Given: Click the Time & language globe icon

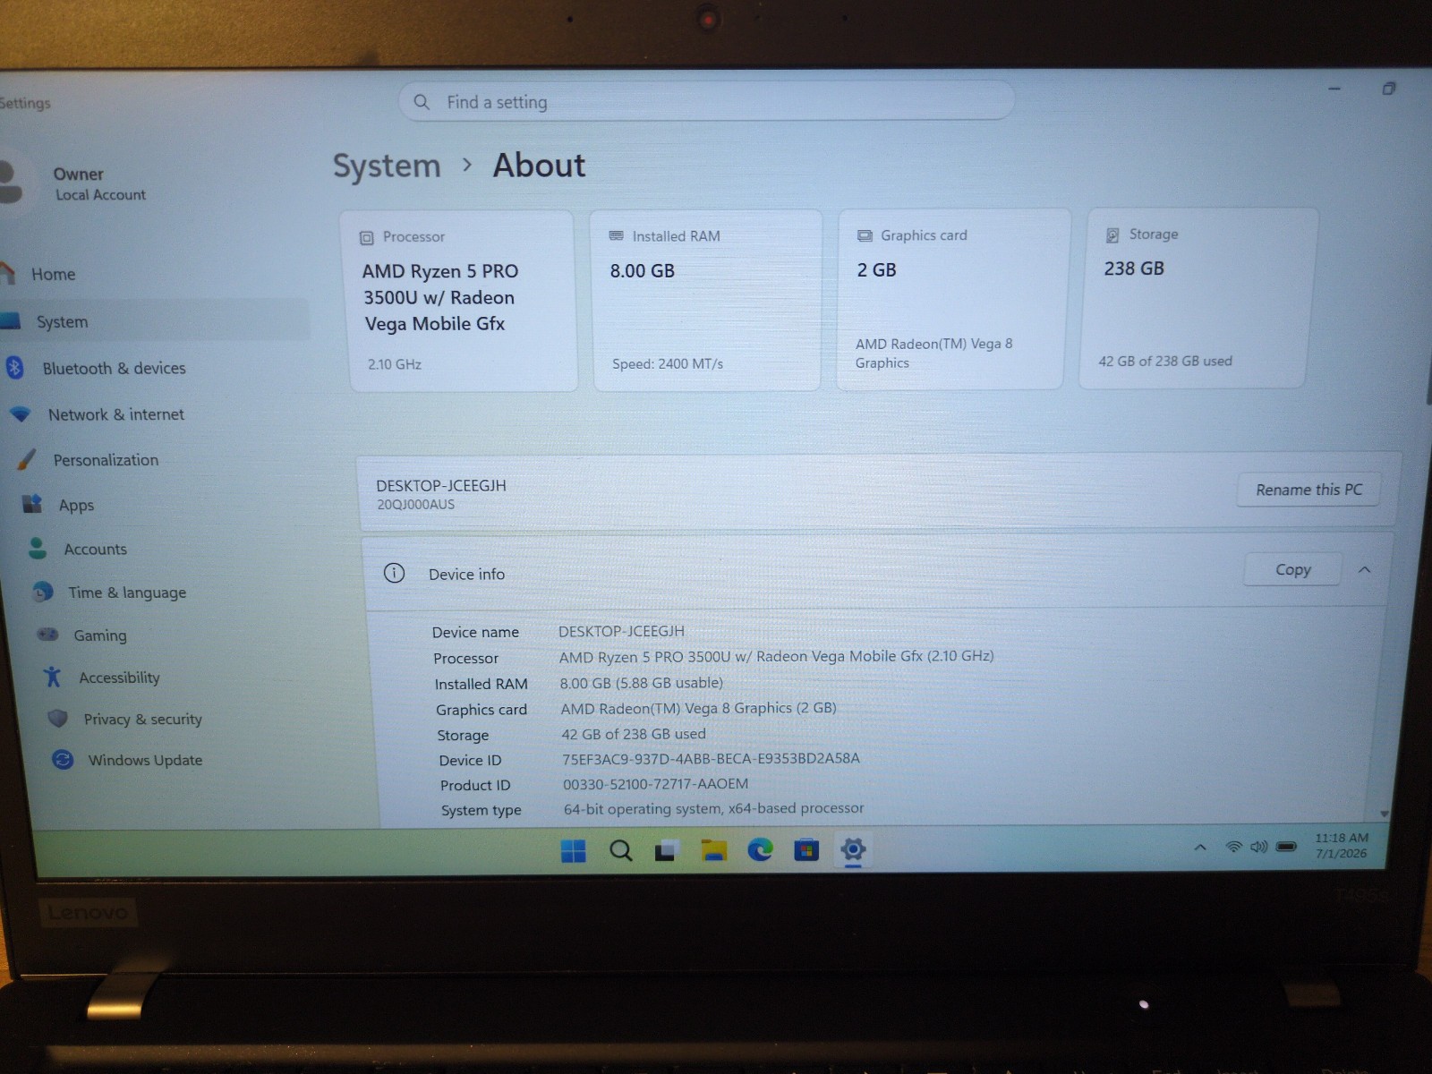Looking at the screenshot, I should click(x=43, y=592).
